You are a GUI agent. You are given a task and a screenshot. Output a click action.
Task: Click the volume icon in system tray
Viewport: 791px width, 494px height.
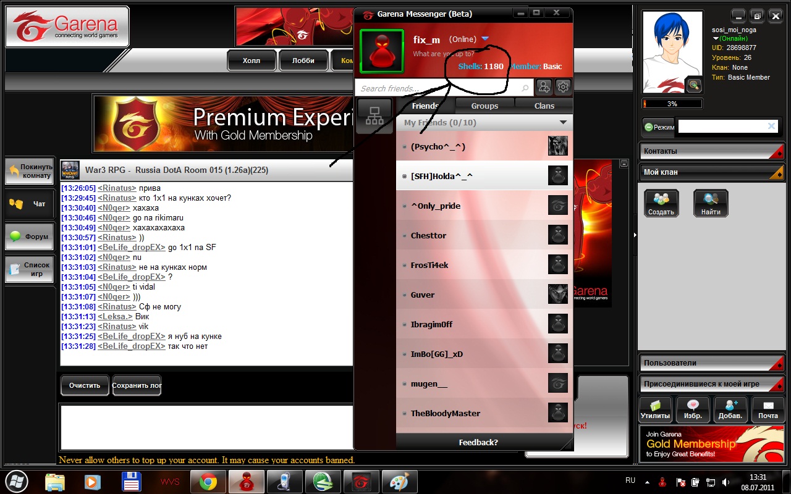coord(725,482)
